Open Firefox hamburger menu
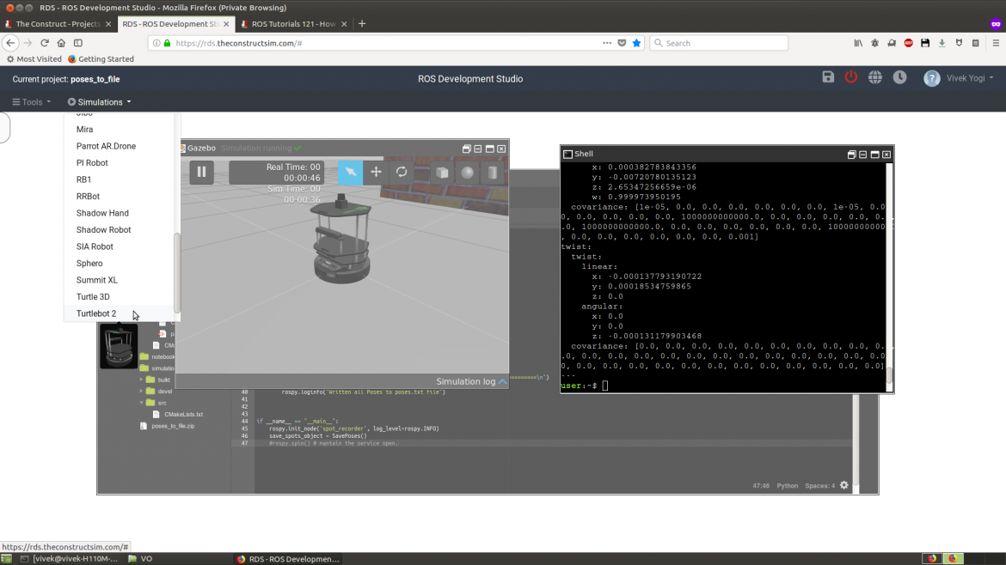 [996, 43]
